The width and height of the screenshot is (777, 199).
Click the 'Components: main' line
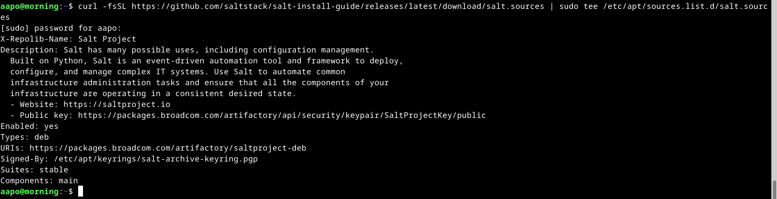(x=39, y=181)
